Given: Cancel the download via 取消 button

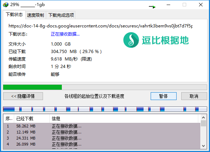Looking at the screenshot, I should [x=194, y=96].
